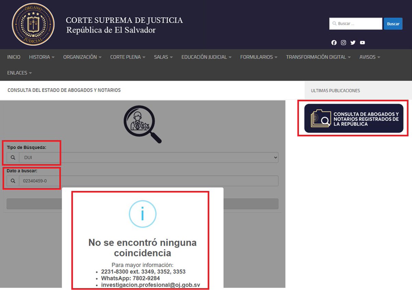Focus the header Buscar search field
This screenshot has width=412, height=290.
[x=356, y=24]
